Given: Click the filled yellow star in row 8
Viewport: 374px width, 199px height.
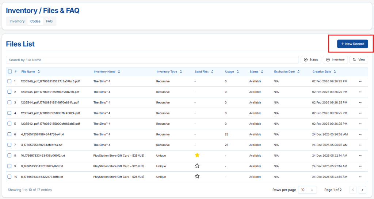Looking at the screenshot, I should 197,155.
